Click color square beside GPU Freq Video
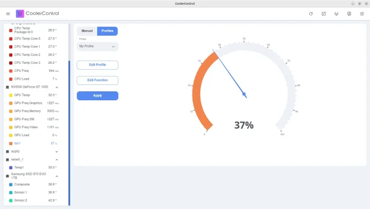This screenshot has height=209, width=370. (11, 128)
